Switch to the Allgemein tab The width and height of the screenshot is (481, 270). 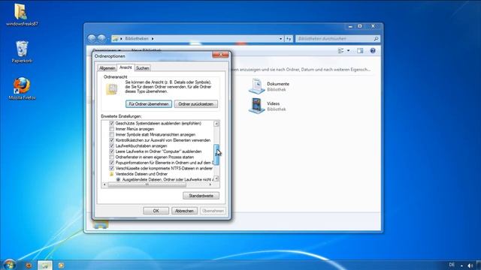[x=107, y=68]
